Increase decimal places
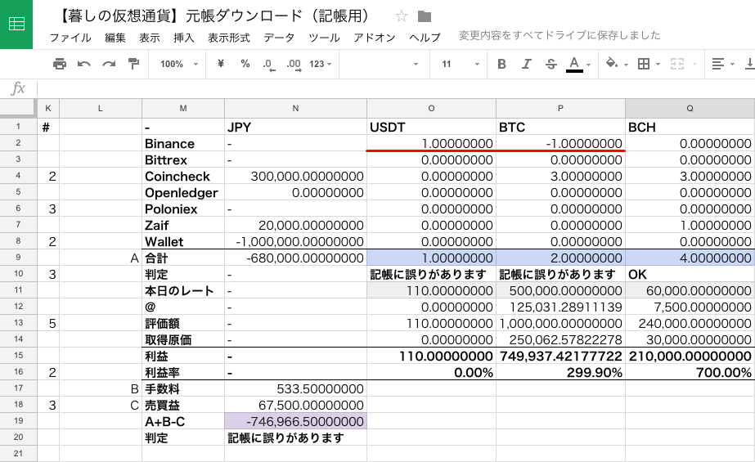The image size is (755, 462). point(294,65)
